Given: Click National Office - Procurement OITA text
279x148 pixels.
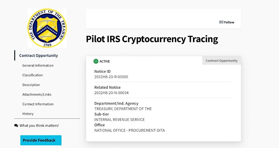Looking at the screenshot, I should click(x=130, y=130).
